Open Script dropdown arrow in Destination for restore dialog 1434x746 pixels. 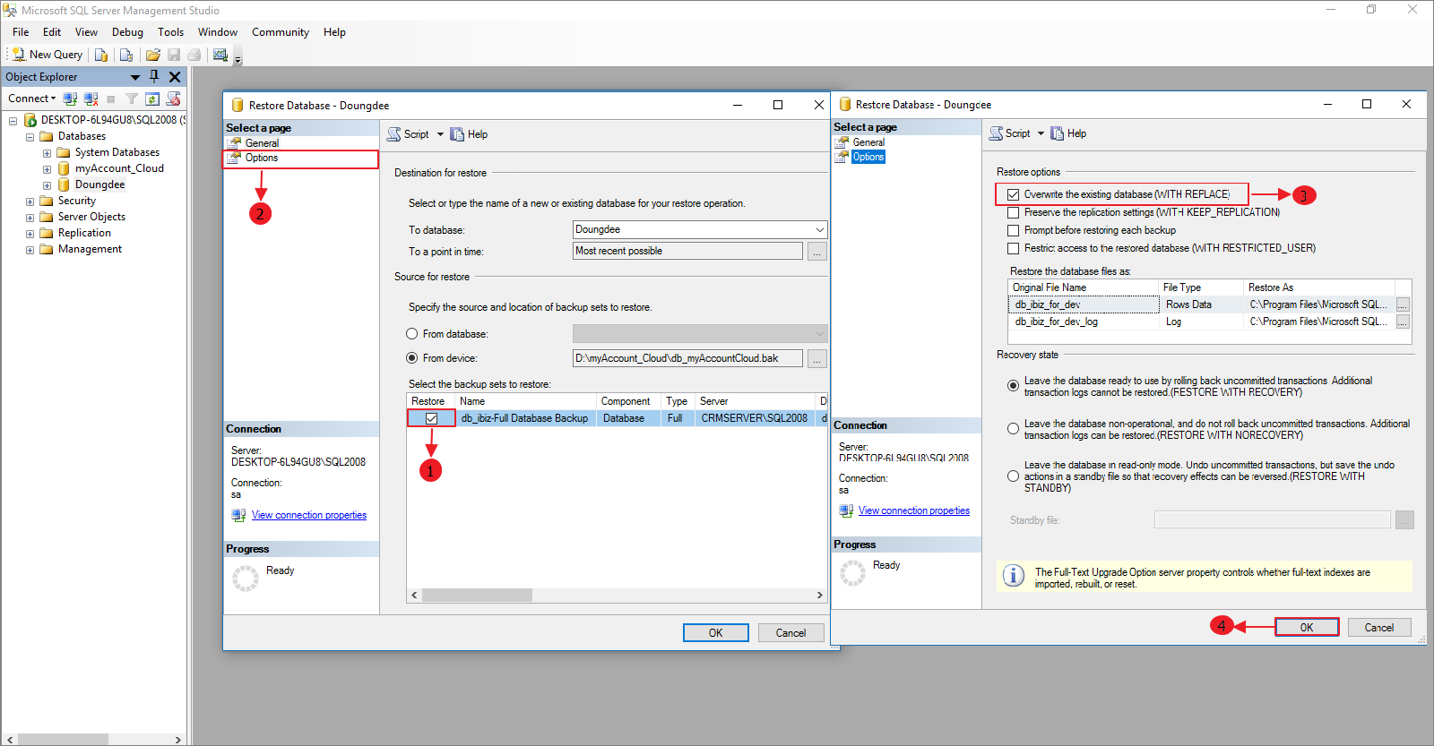440,134
